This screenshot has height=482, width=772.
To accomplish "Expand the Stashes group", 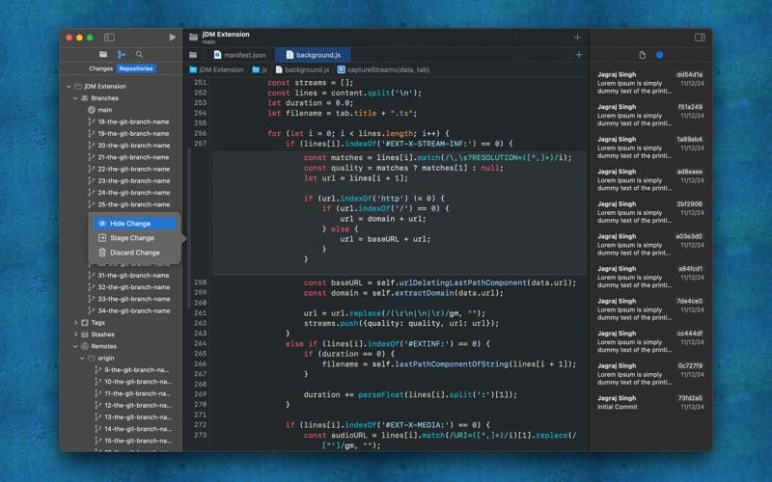I will [x=75, y=335].
